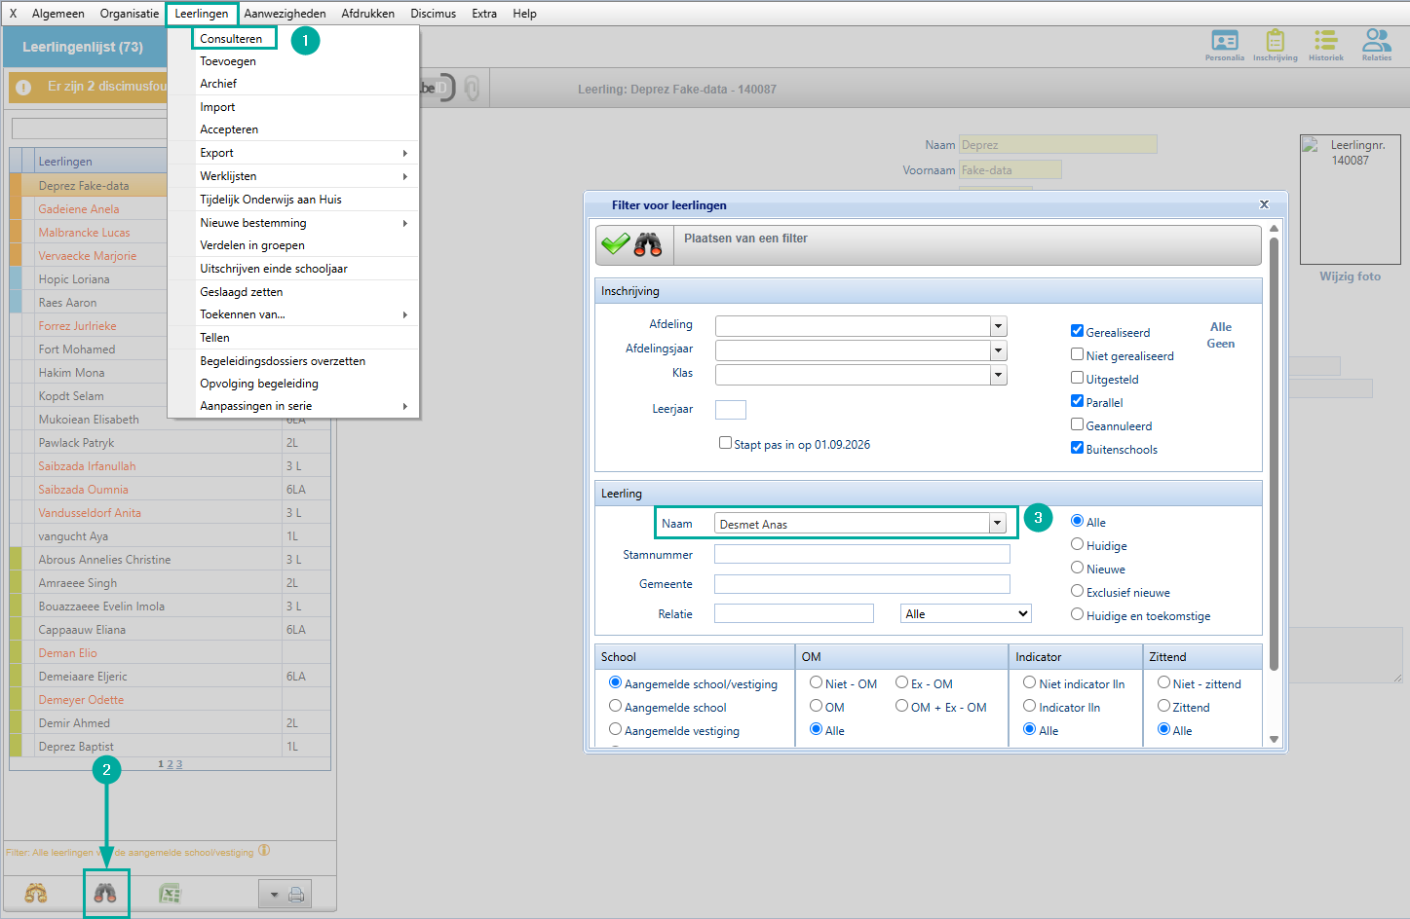
Task: Expand the Werklijsten submenu
Action: click(x=293, y=176)
